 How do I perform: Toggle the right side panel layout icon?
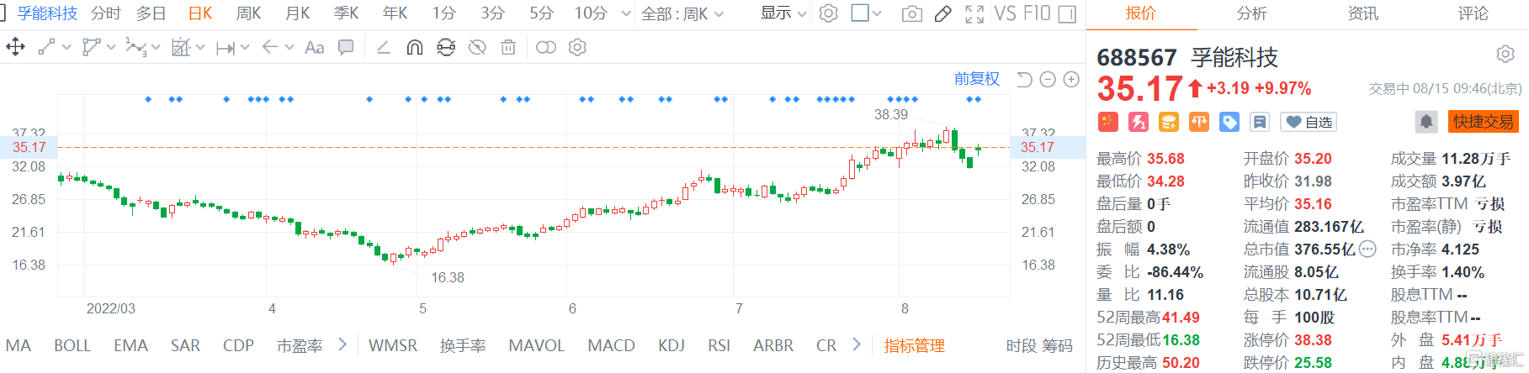coord(1067,13)
